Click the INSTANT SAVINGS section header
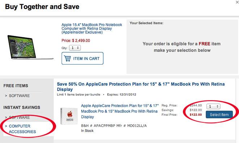This screenshot has height=143, width=239. tap(22, 107)
